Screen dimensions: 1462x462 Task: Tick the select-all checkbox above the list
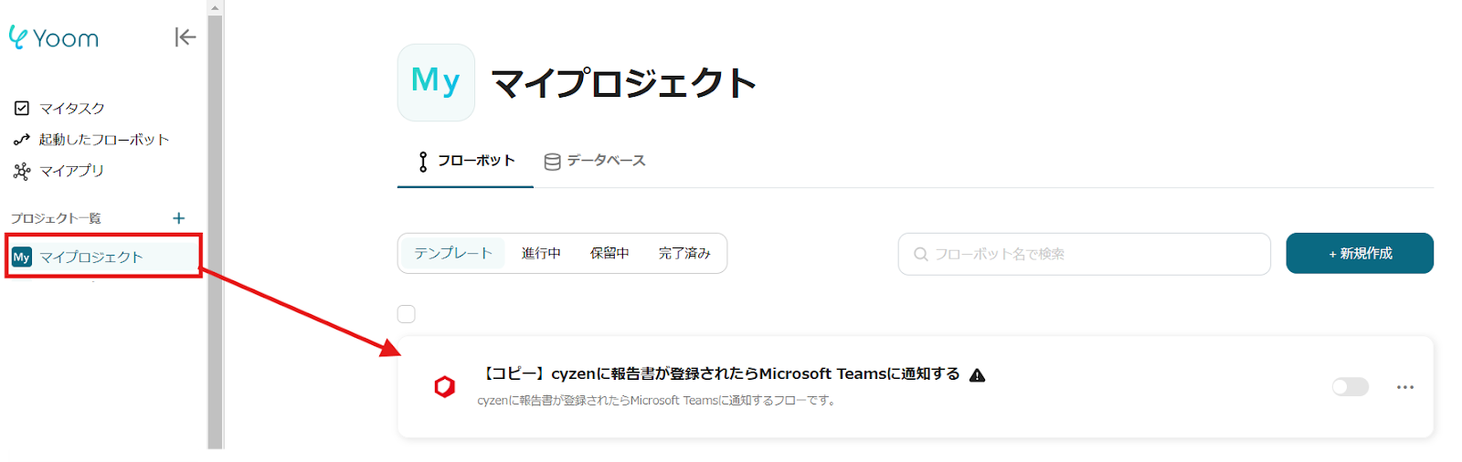pyautogui.click(x=407, y=314)
